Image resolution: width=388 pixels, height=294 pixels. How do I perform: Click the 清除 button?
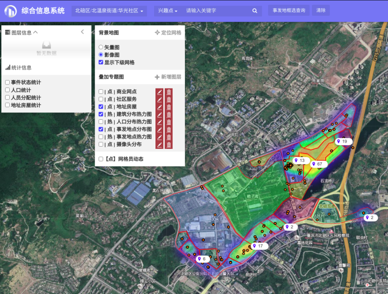click(321, 11)
